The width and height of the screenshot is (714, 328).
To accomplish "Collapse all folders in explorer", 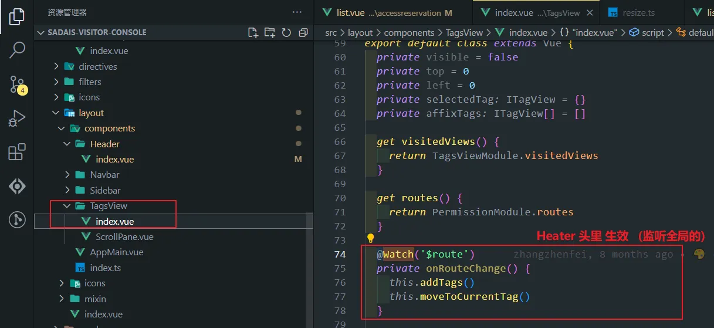I will [303, 32].
